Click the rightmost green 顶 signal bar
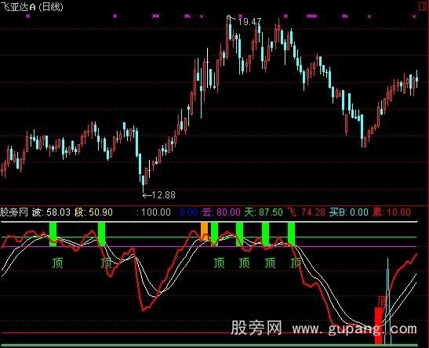429x348 pixels. click(x=292, y=234)
